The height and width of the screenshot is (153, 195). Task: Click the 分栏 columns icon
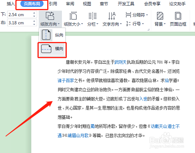pos(93,16)
